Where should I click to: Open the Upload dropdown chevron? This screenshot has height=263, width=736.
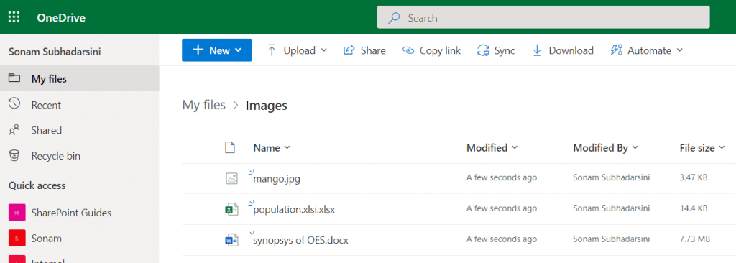point(324,50)
